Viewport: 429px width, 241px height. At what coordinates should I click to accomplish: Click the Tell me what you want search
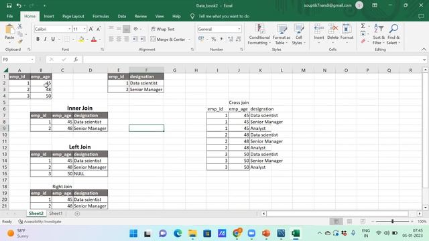pos(224,16)
